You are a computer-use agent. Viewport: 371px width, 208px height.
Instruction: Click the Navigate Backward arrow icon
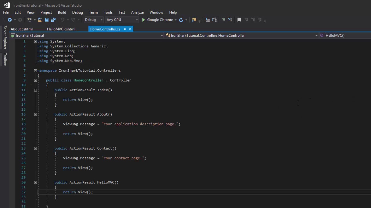[x=10, y=20]
